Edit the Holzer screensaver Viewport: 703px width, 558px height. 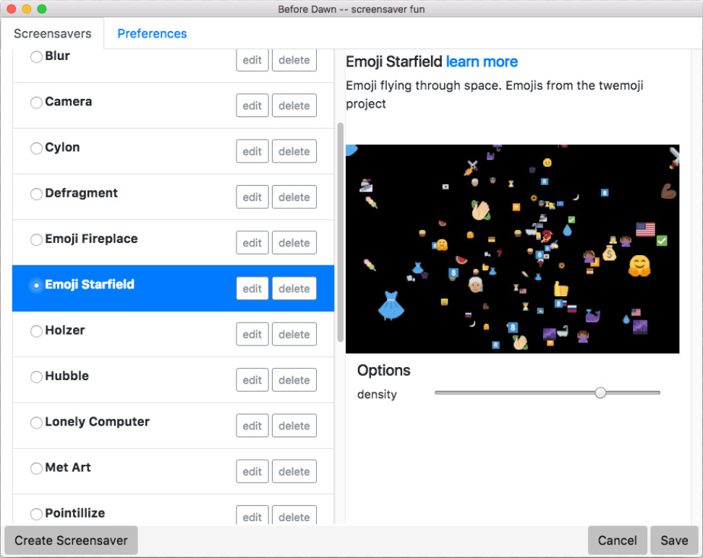click(x=252, y=334)
